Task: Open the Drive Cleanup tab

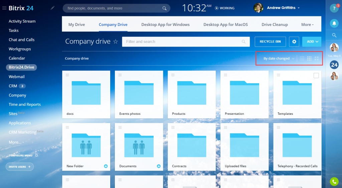Action: coord(275,25)
